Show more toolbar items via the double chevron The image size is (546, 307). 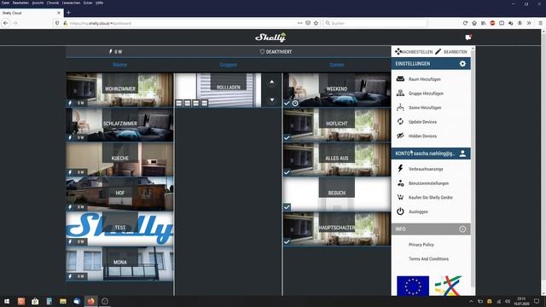(x=529, y=23)
